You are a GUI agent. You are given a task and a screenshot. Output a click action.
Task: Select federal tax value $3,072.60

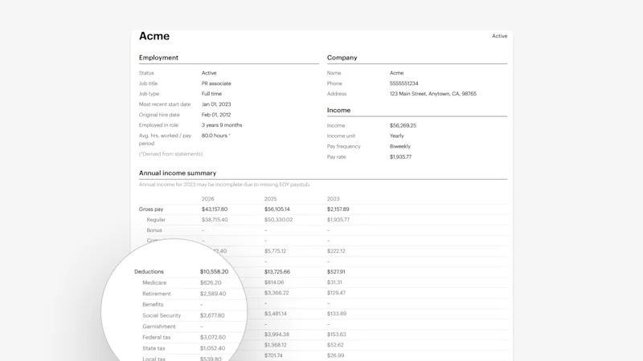213,337
